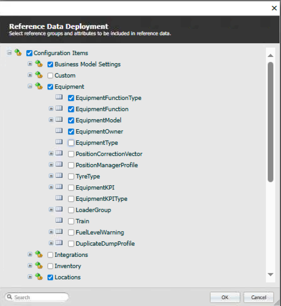Click the table icon beside EquipmentKPIType
The width and height of the screenshot is (281, 306).
(x=59, y=198)
